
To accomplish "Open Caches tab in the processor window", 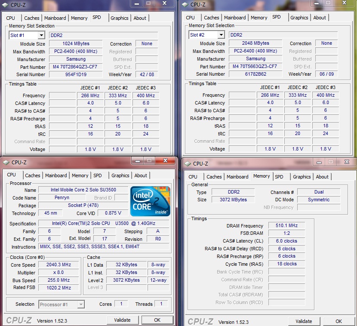I will pos(33,175).
